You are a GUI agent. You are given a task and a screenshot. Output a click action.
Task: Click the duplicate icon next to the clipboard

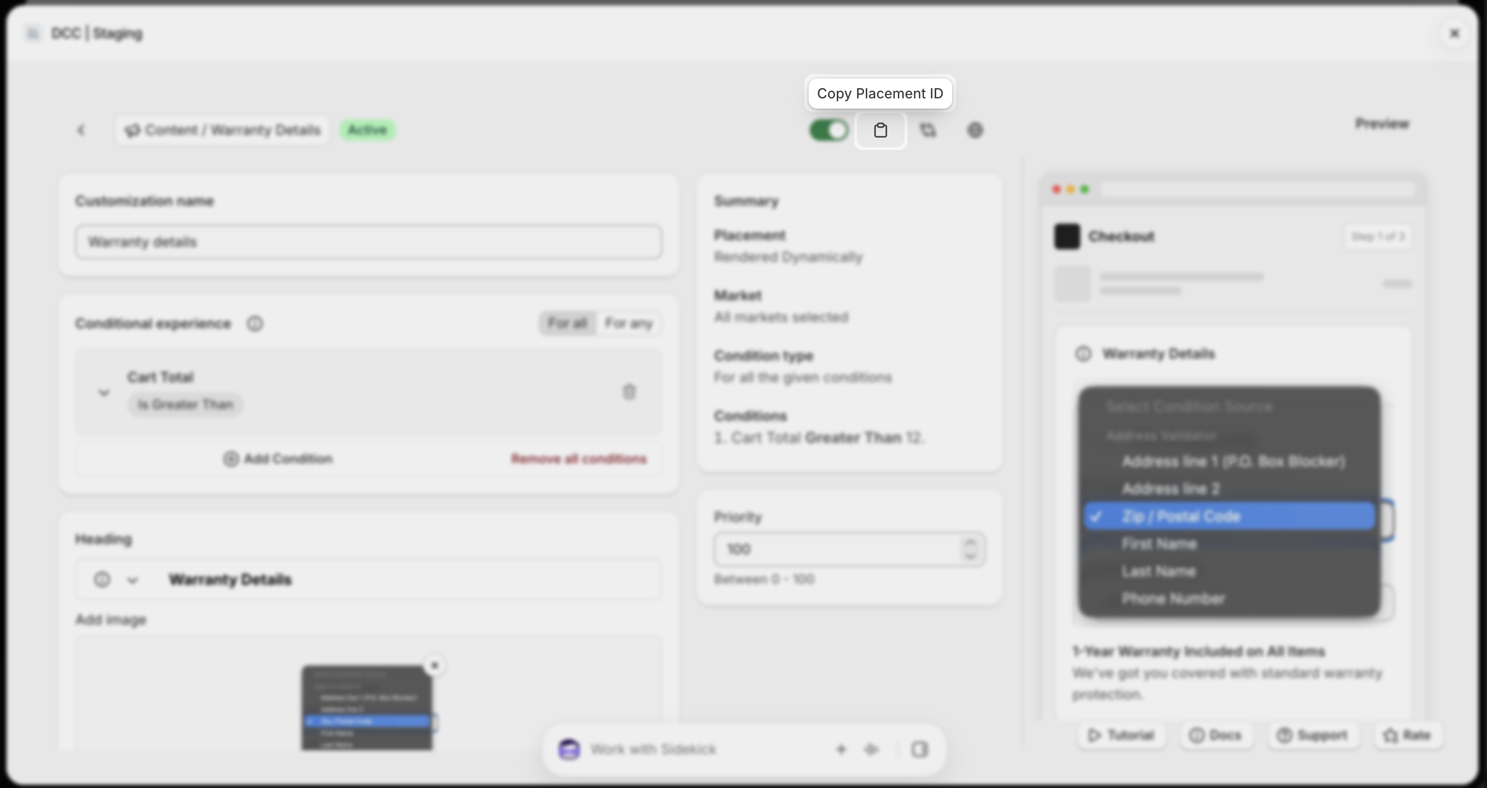coord(927,131)
